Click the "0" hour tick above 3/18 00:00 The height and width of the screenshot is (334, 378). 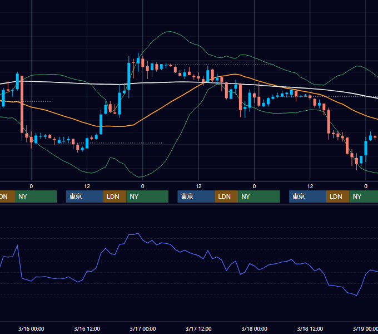[x=254, y=186]
